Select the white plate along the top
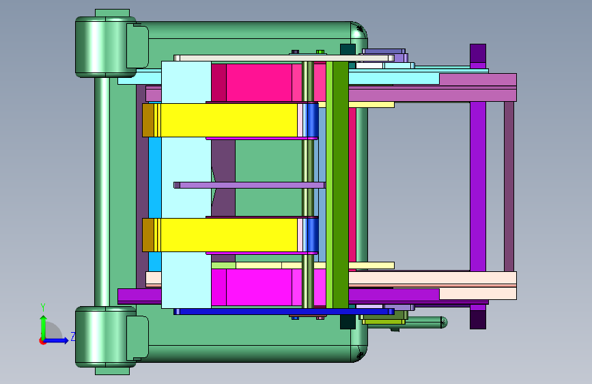This screenshot has height=384, width=592. point(284,58)
